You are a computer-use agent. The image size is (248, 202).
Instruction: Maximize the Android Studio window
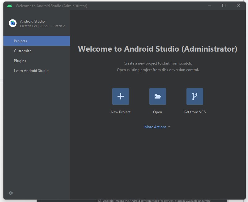click(x=224, y=6)
